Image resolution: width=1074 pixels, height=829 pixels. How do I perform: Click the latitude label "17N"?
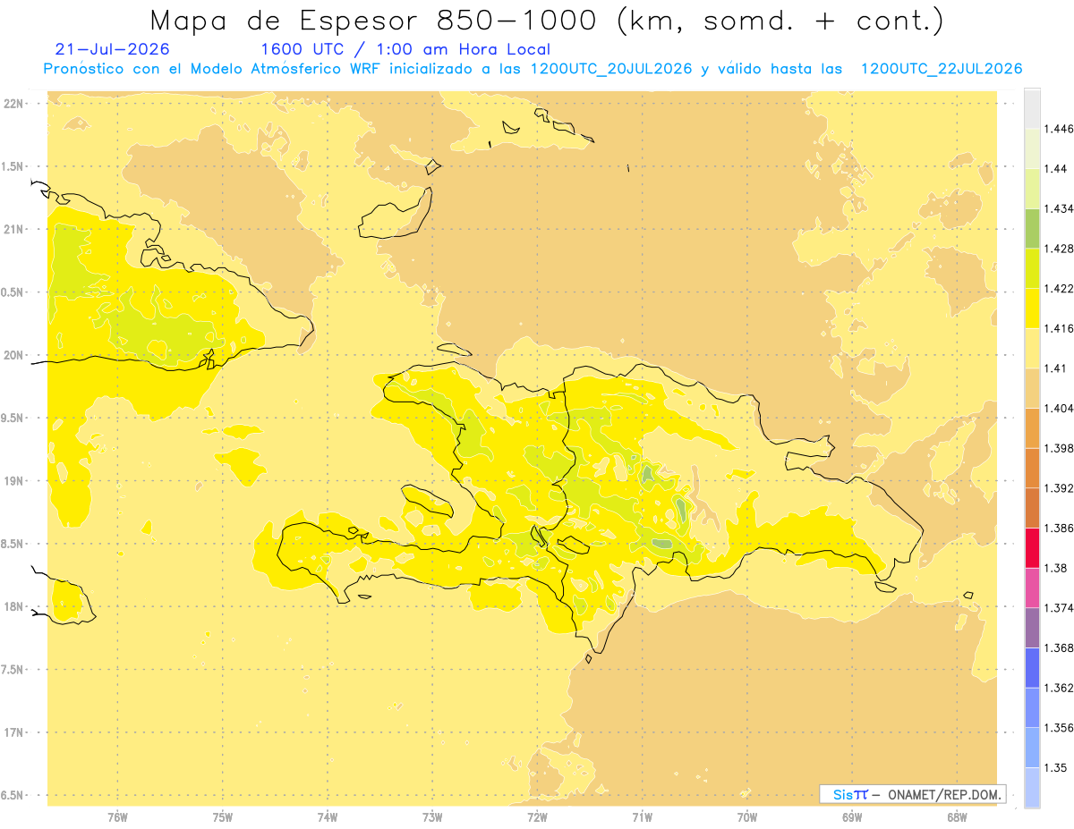click(x=15, y=732)
